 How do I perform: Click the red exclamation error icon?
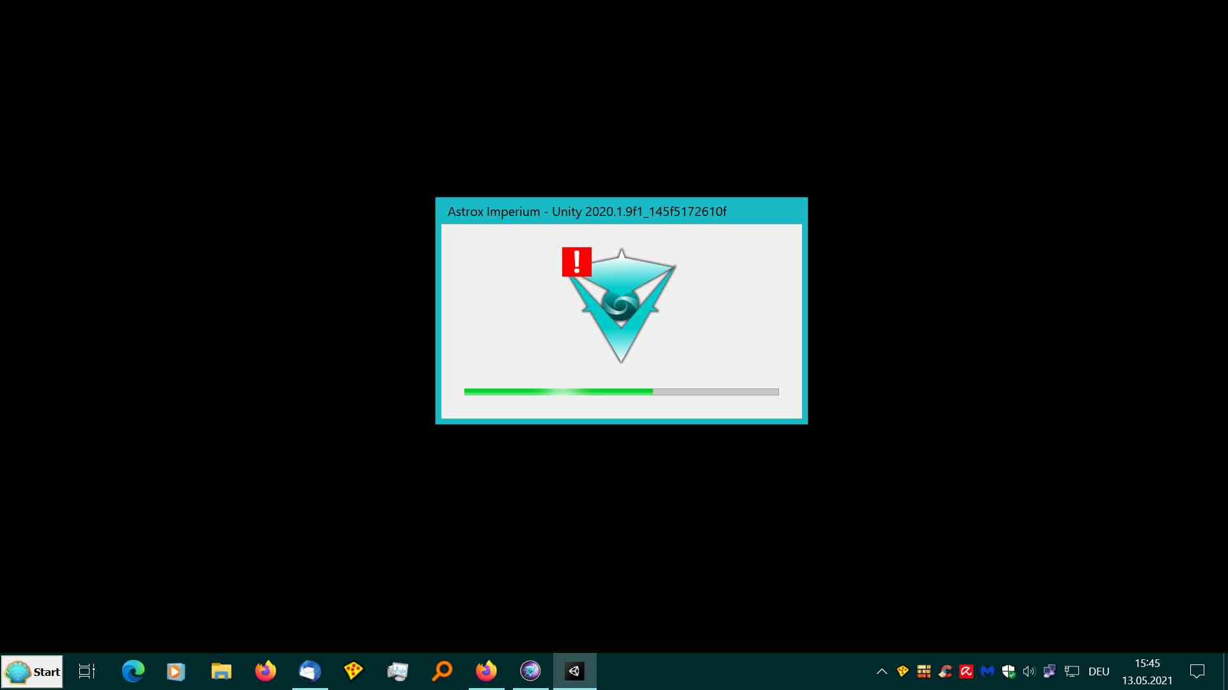pyautogui.click(x=576, y=262)
